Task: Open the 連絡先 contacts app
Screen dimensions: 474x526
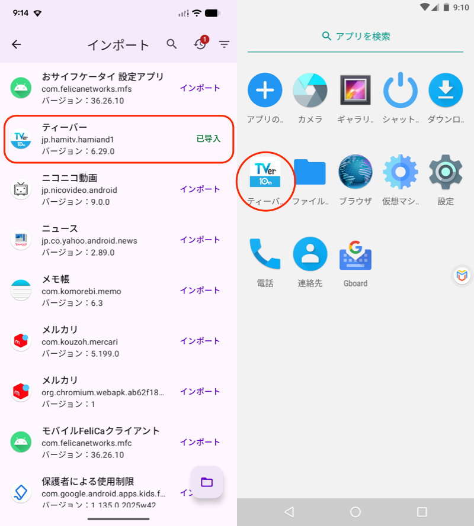Action: [x=310, y=254]
